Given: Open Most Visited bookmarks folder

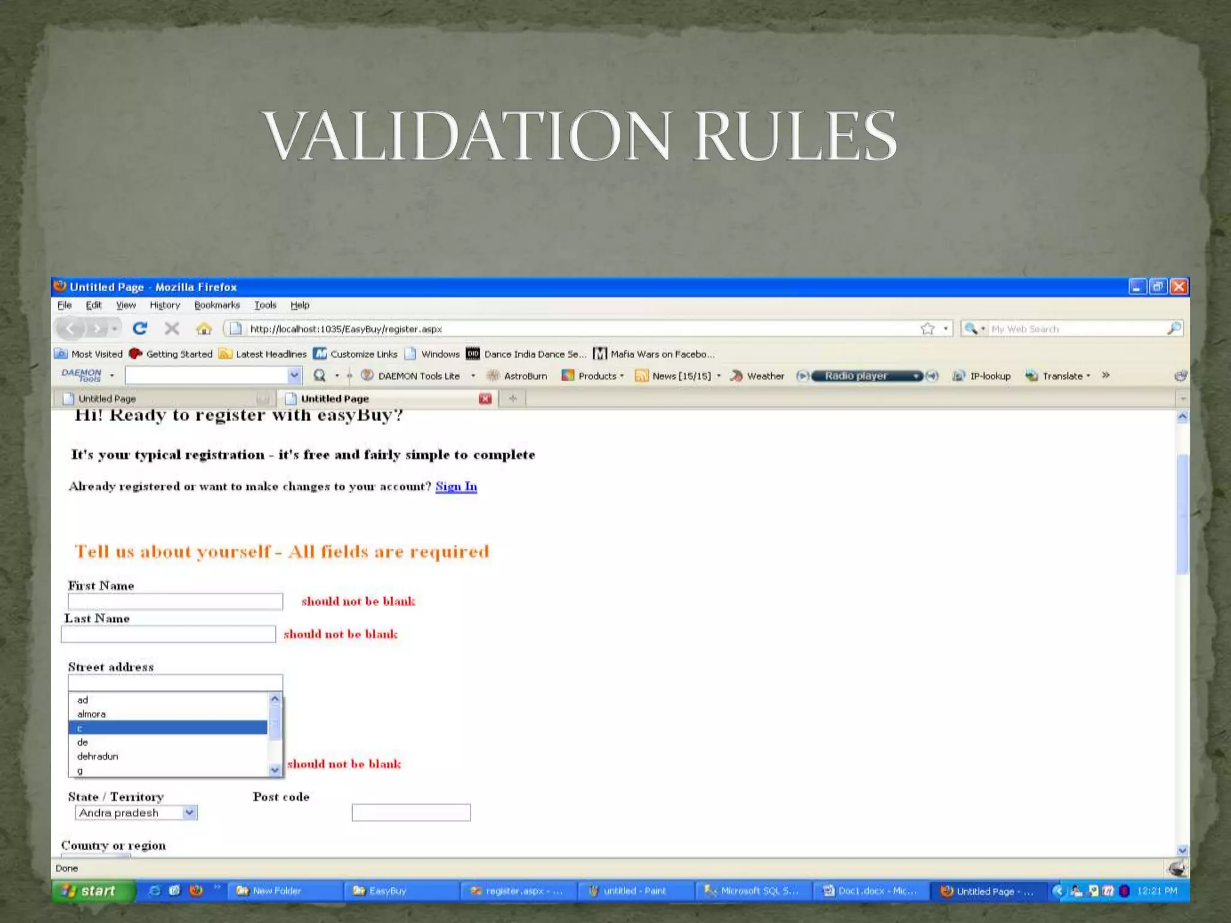Looking at the screenshot, I should tap(89, 354).
